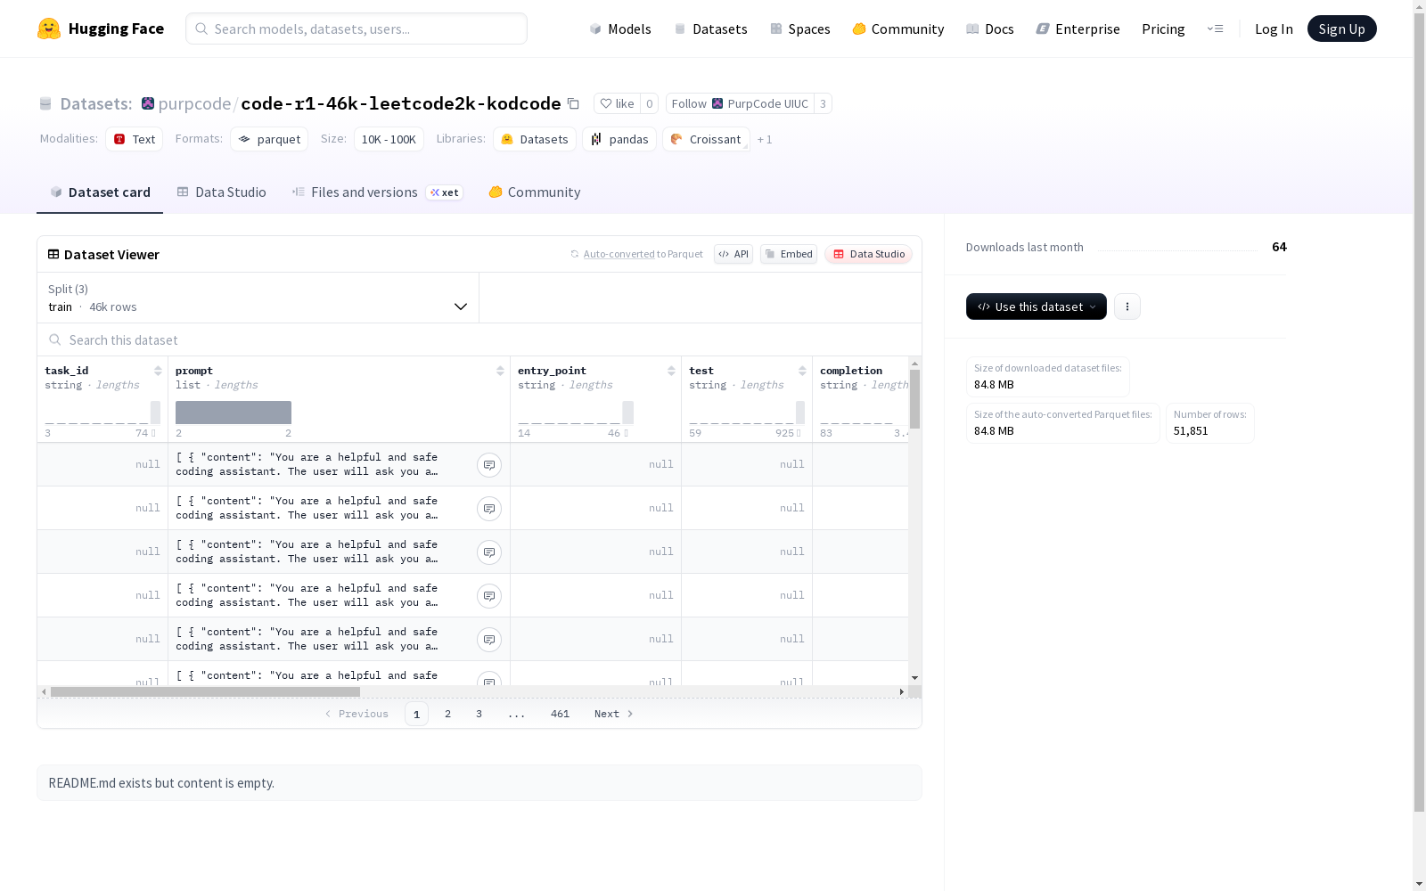Screen dimensions: 1426x891
Task: Click the 10K - 100K size tag
Action: tap(389, 139)
